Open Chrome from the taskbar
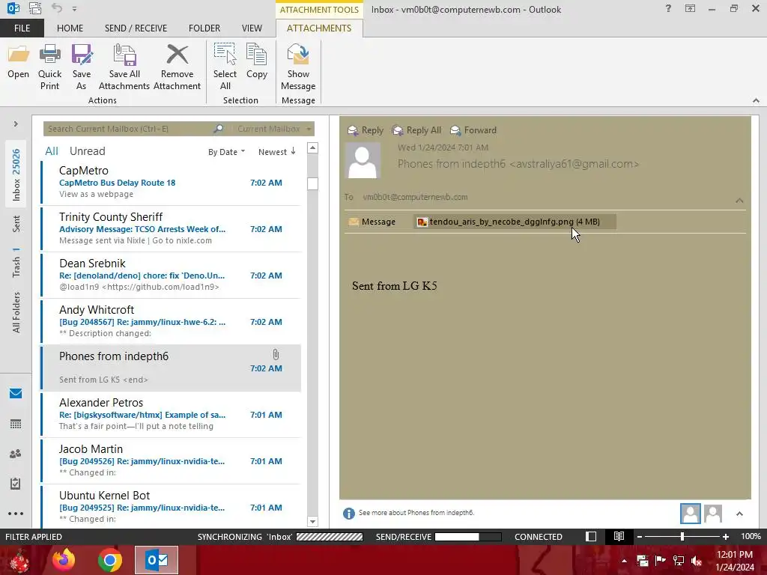 pyautogui.click(x=109, y=560)
